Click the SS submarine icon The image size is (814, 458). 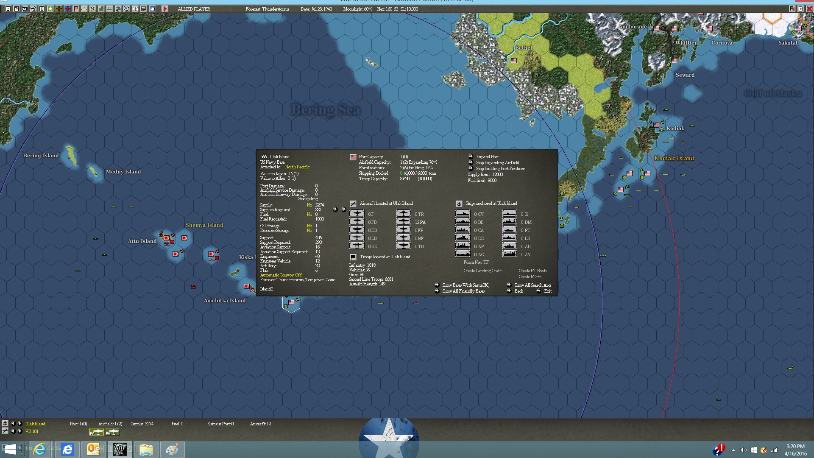509,214
